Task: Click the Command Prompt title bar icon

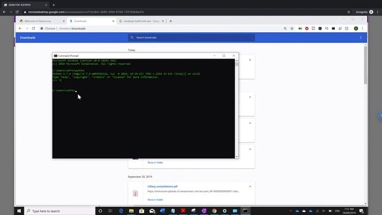Action: (56, 56)
